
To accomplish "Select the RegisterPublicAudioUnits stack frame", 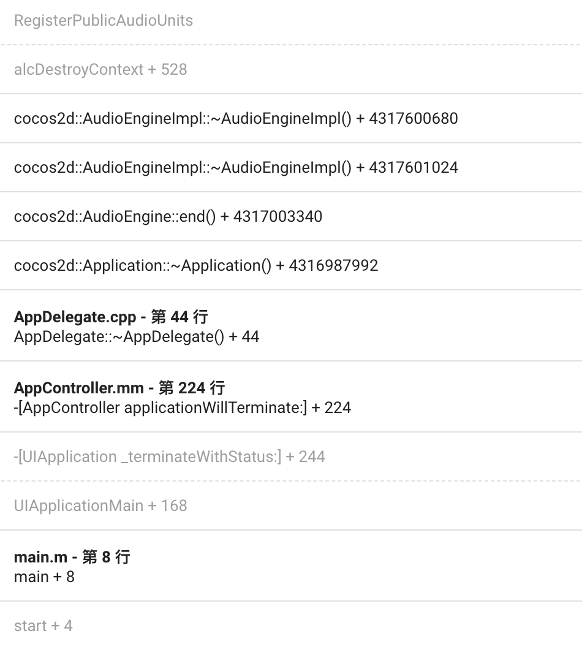I will click(x=104, y=20).
